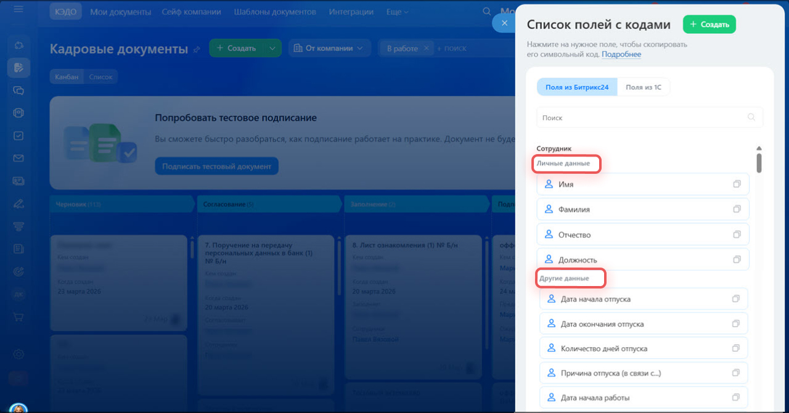Expand the От компании dropdown

pyautogui.click(x=330, y=48)
